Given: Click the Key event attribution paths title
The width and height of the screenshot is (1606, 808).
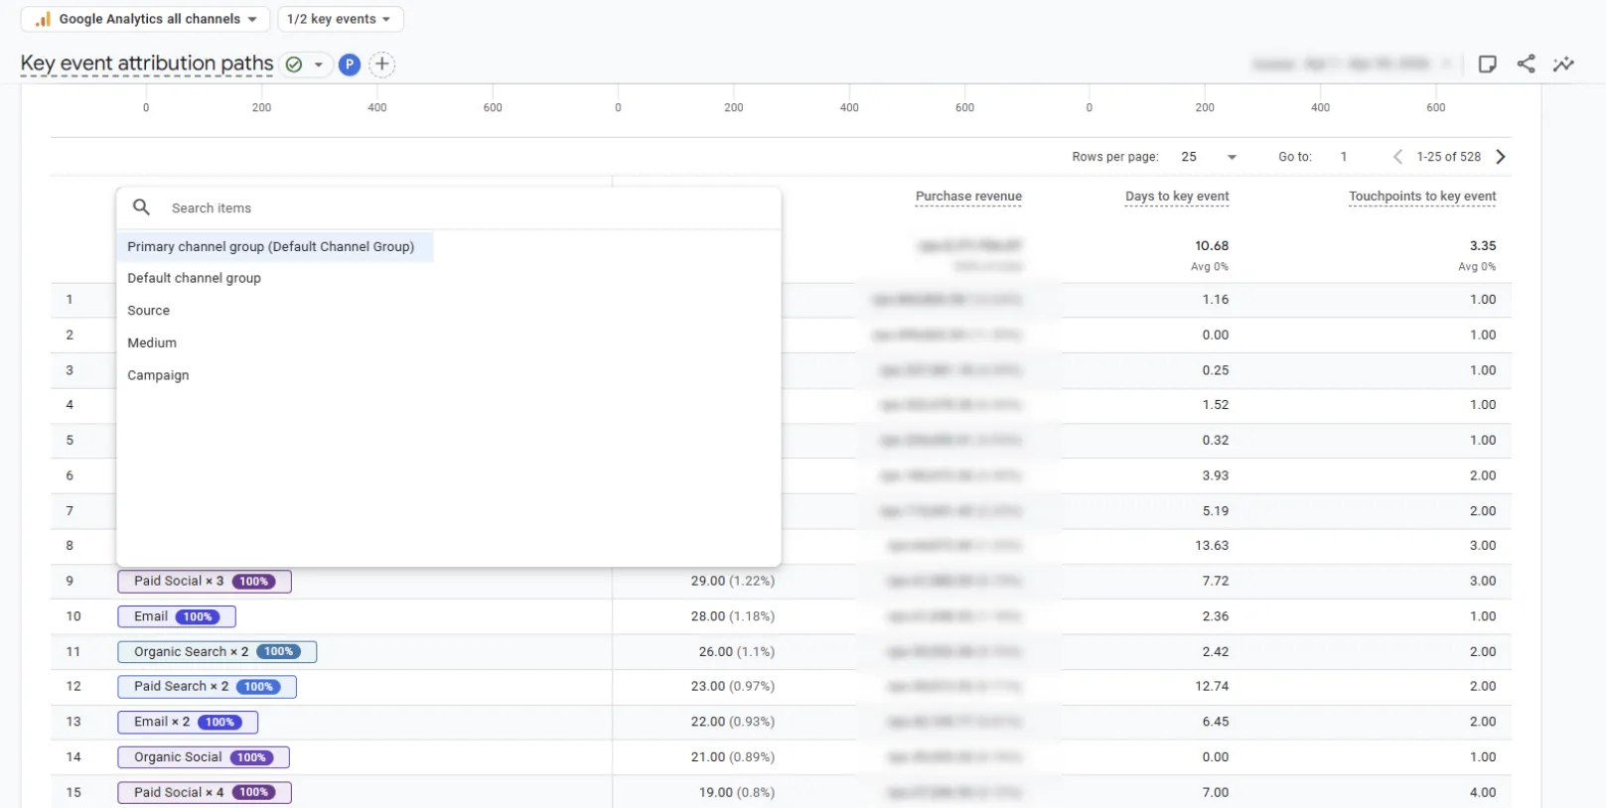Looking at the screenshot, I should pyautogui.click(x=147, y=65).
